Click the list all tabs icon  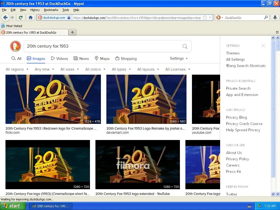[277, 32]
